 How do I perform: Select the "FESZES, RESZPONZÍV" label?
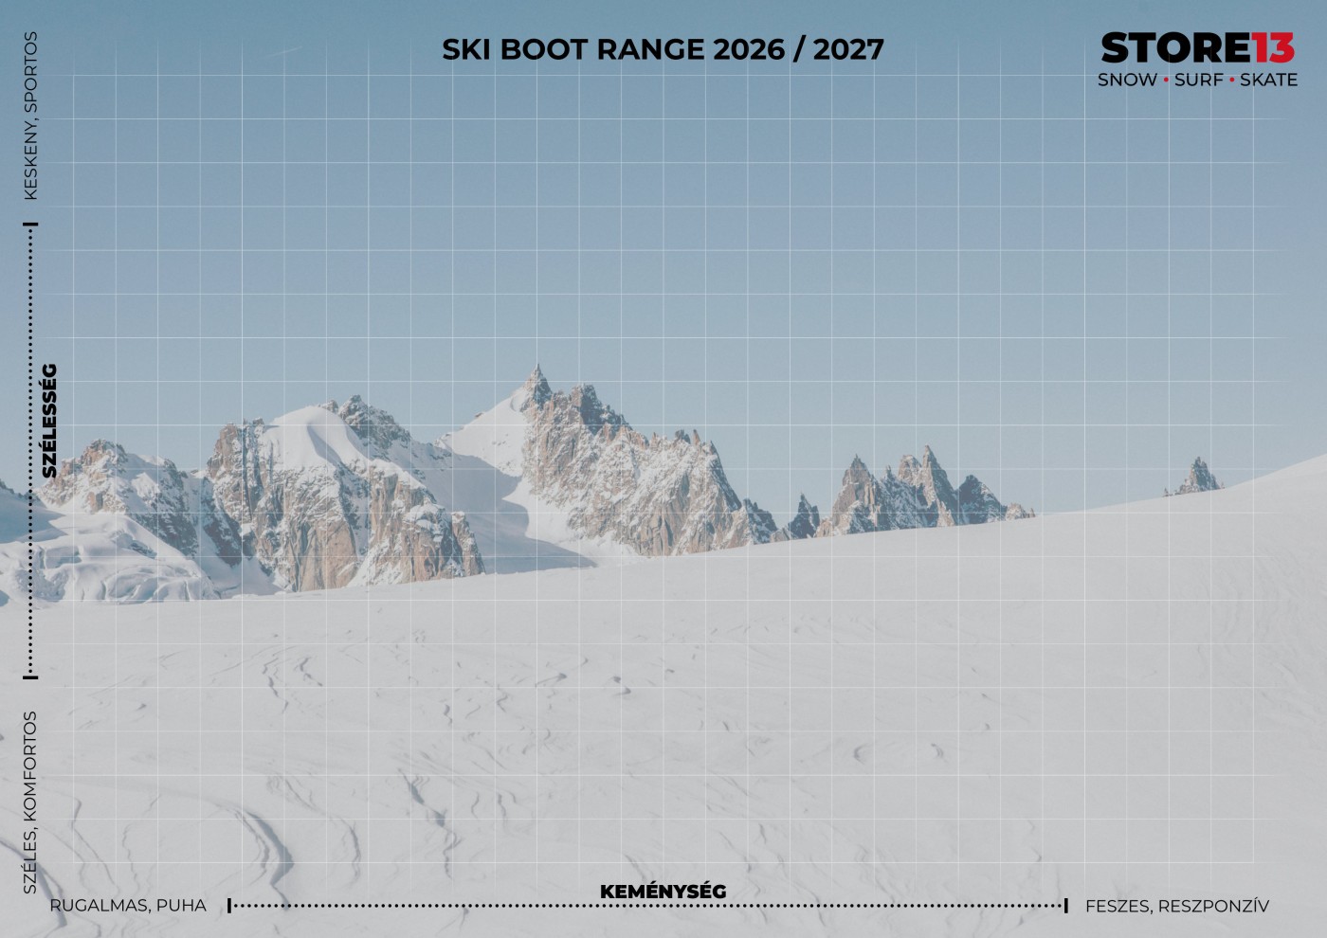coord(1177,906)
